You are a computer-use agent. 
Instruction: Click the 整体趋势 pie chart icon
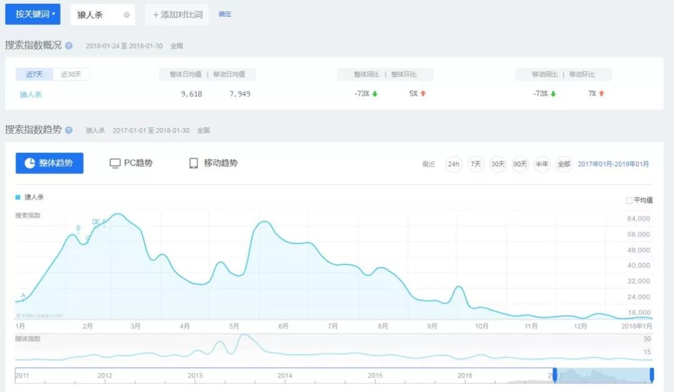pyautogui.click(x=29, y=164)
